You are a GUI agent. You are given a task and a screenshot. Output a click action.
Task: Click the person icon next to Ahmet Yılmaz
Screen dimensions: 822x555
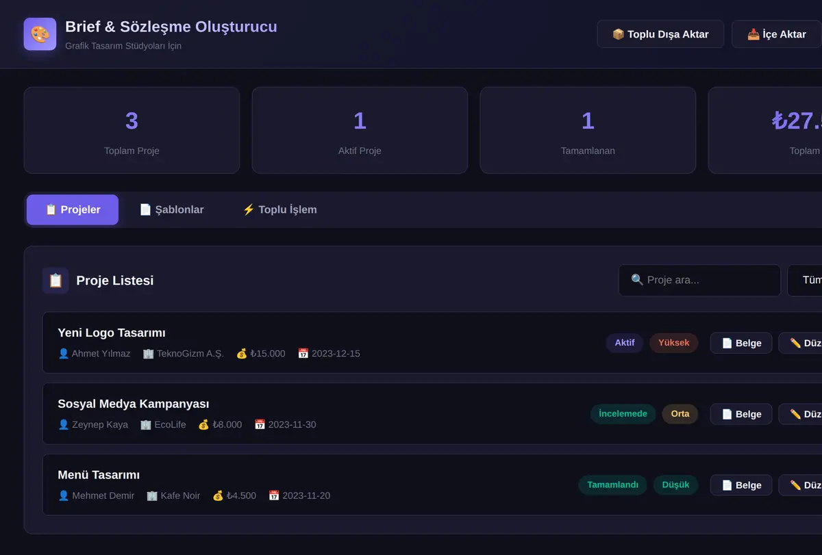[x=64, y=354]
